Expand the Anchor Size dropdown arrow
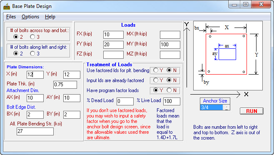Image resolution: width=274 pixels, height=155 pixels. (x=227, y=107)
